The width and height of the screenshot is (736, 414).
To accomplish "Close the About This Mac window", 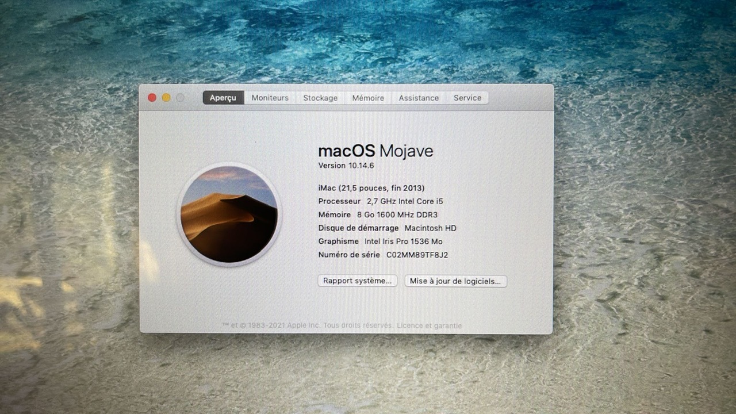I will point(152,98).
